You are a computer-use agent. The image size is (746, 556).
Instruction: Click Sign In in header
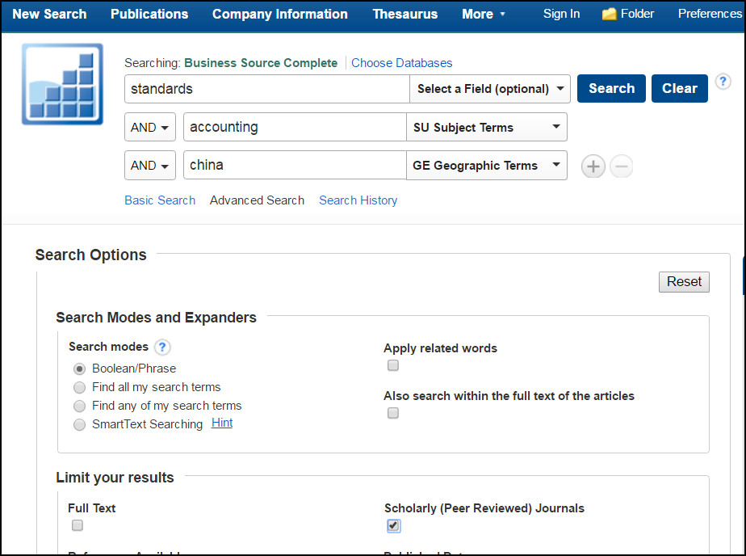pyautogui.click(x=561, y=14)
